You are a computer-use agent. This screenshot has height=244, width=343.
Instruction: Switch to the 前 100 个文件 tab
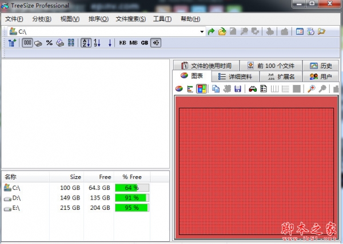tap(271, 66)
